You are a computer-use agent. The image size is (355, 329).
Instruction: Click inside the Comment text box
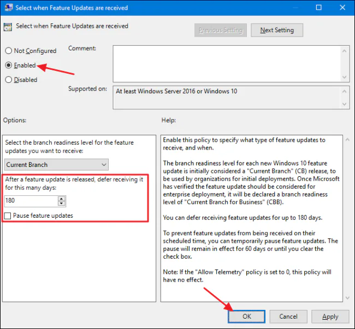[227, 64]
